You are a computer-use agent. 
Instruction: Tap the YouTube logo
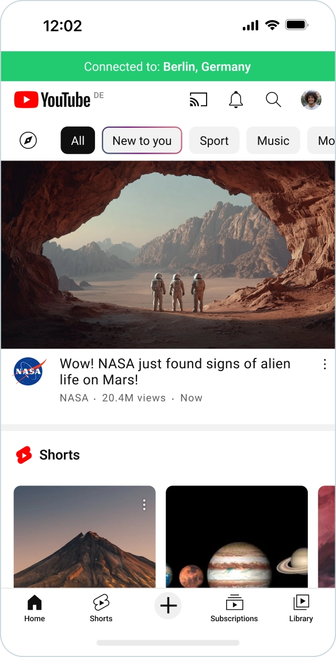[x=52, y=100]
